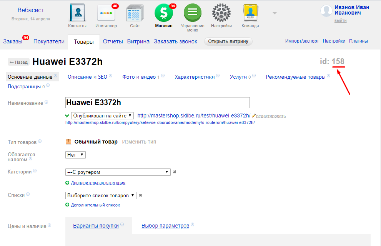Go to the Заказы menu section
This screenshot has width=381, height=246.
[x=13, y=41]
